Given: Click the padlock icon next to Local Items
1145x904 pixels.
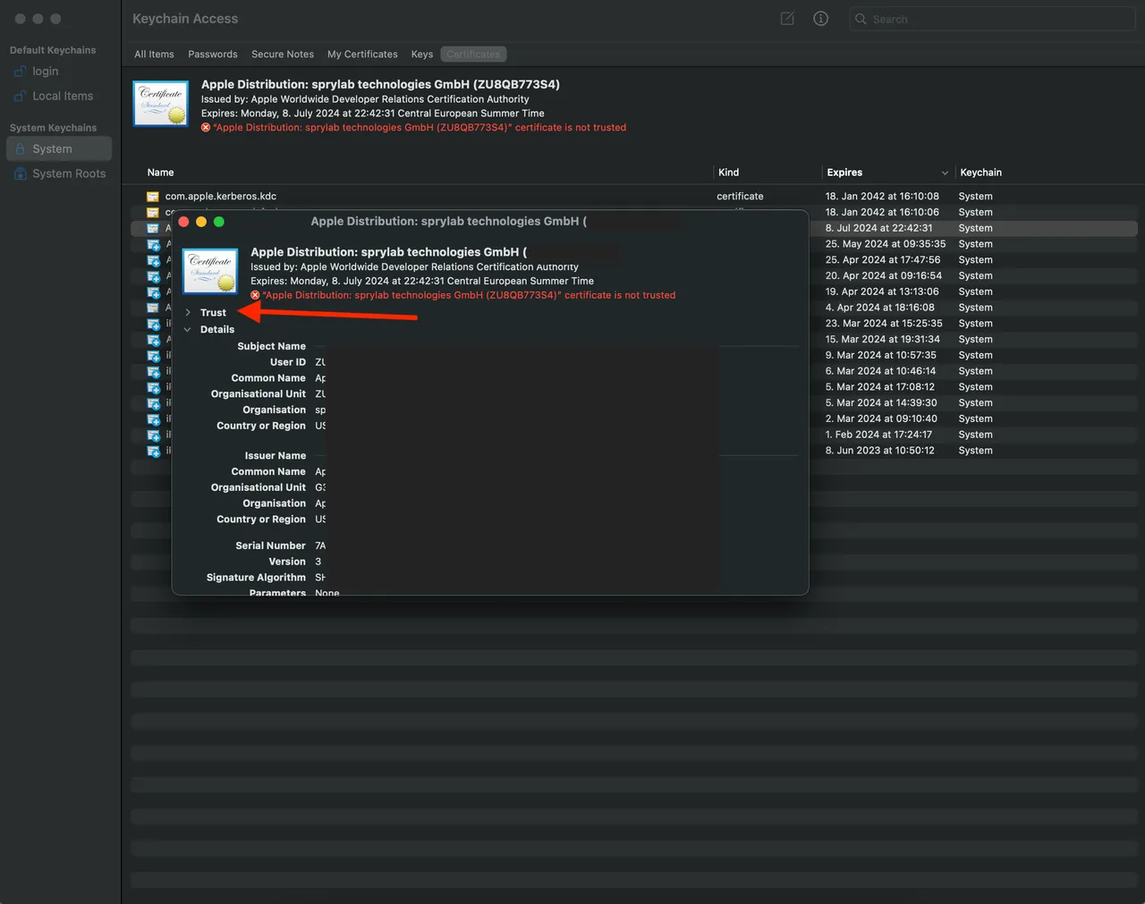Looking at the screenshot, I should click(x=20, y=96).
